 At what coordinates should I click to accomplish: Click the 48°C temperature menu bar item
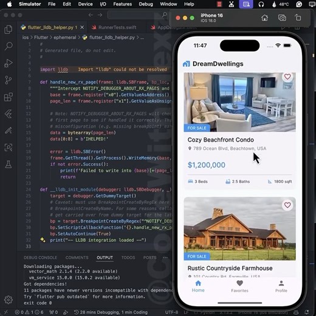click(x=280, y=4)
